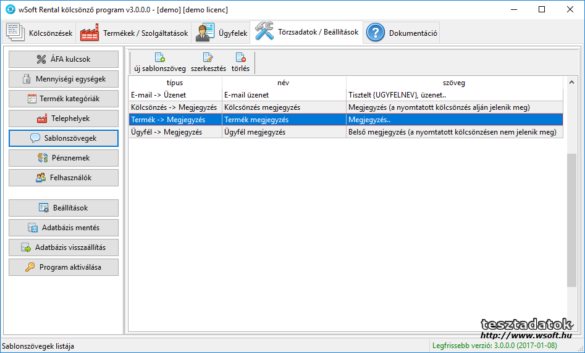The image size is (585, 353).
Task: Click the Beállítások settings button
Action: 64,208
